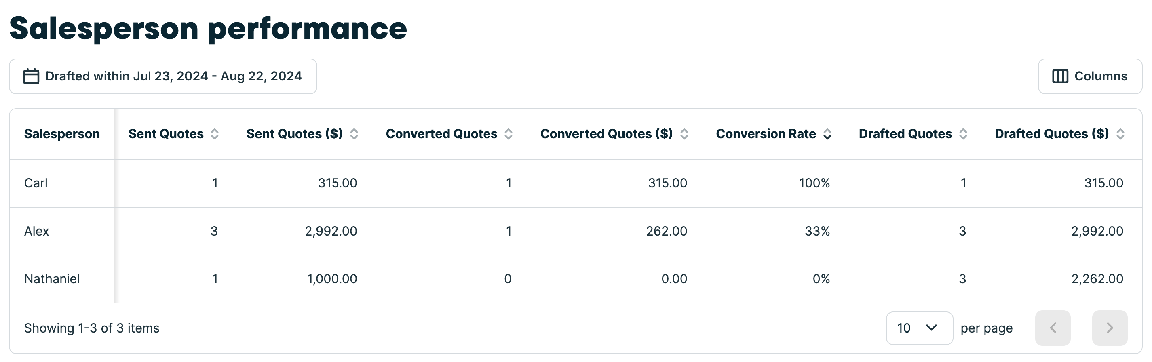Select the Nathaniel salesperson row
This screenshot has height=362, width=1152.
click(x=52, y=279)
